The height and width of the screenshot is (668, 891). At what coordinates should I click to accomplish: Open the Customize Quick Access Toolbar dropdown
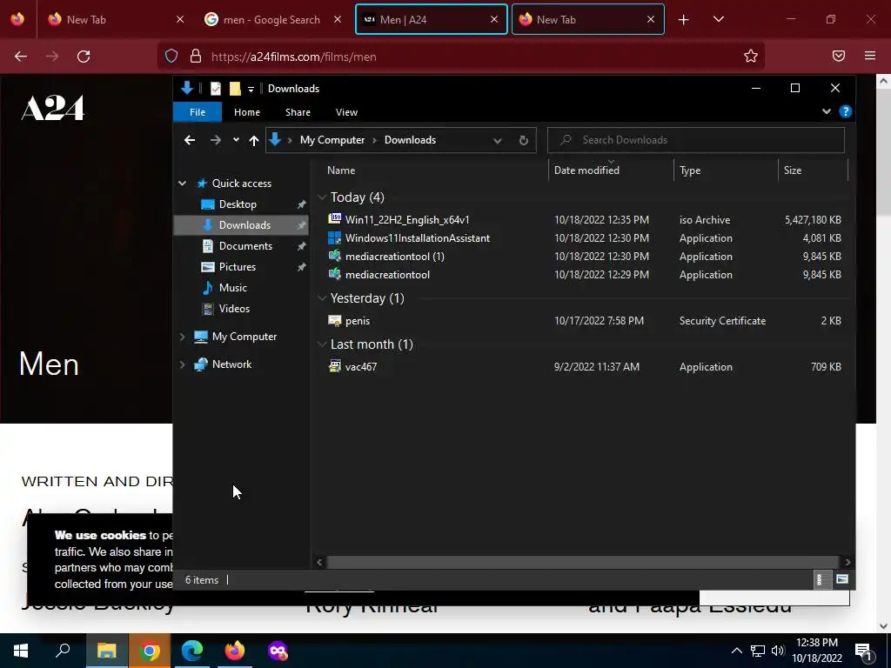click(251, 90)
